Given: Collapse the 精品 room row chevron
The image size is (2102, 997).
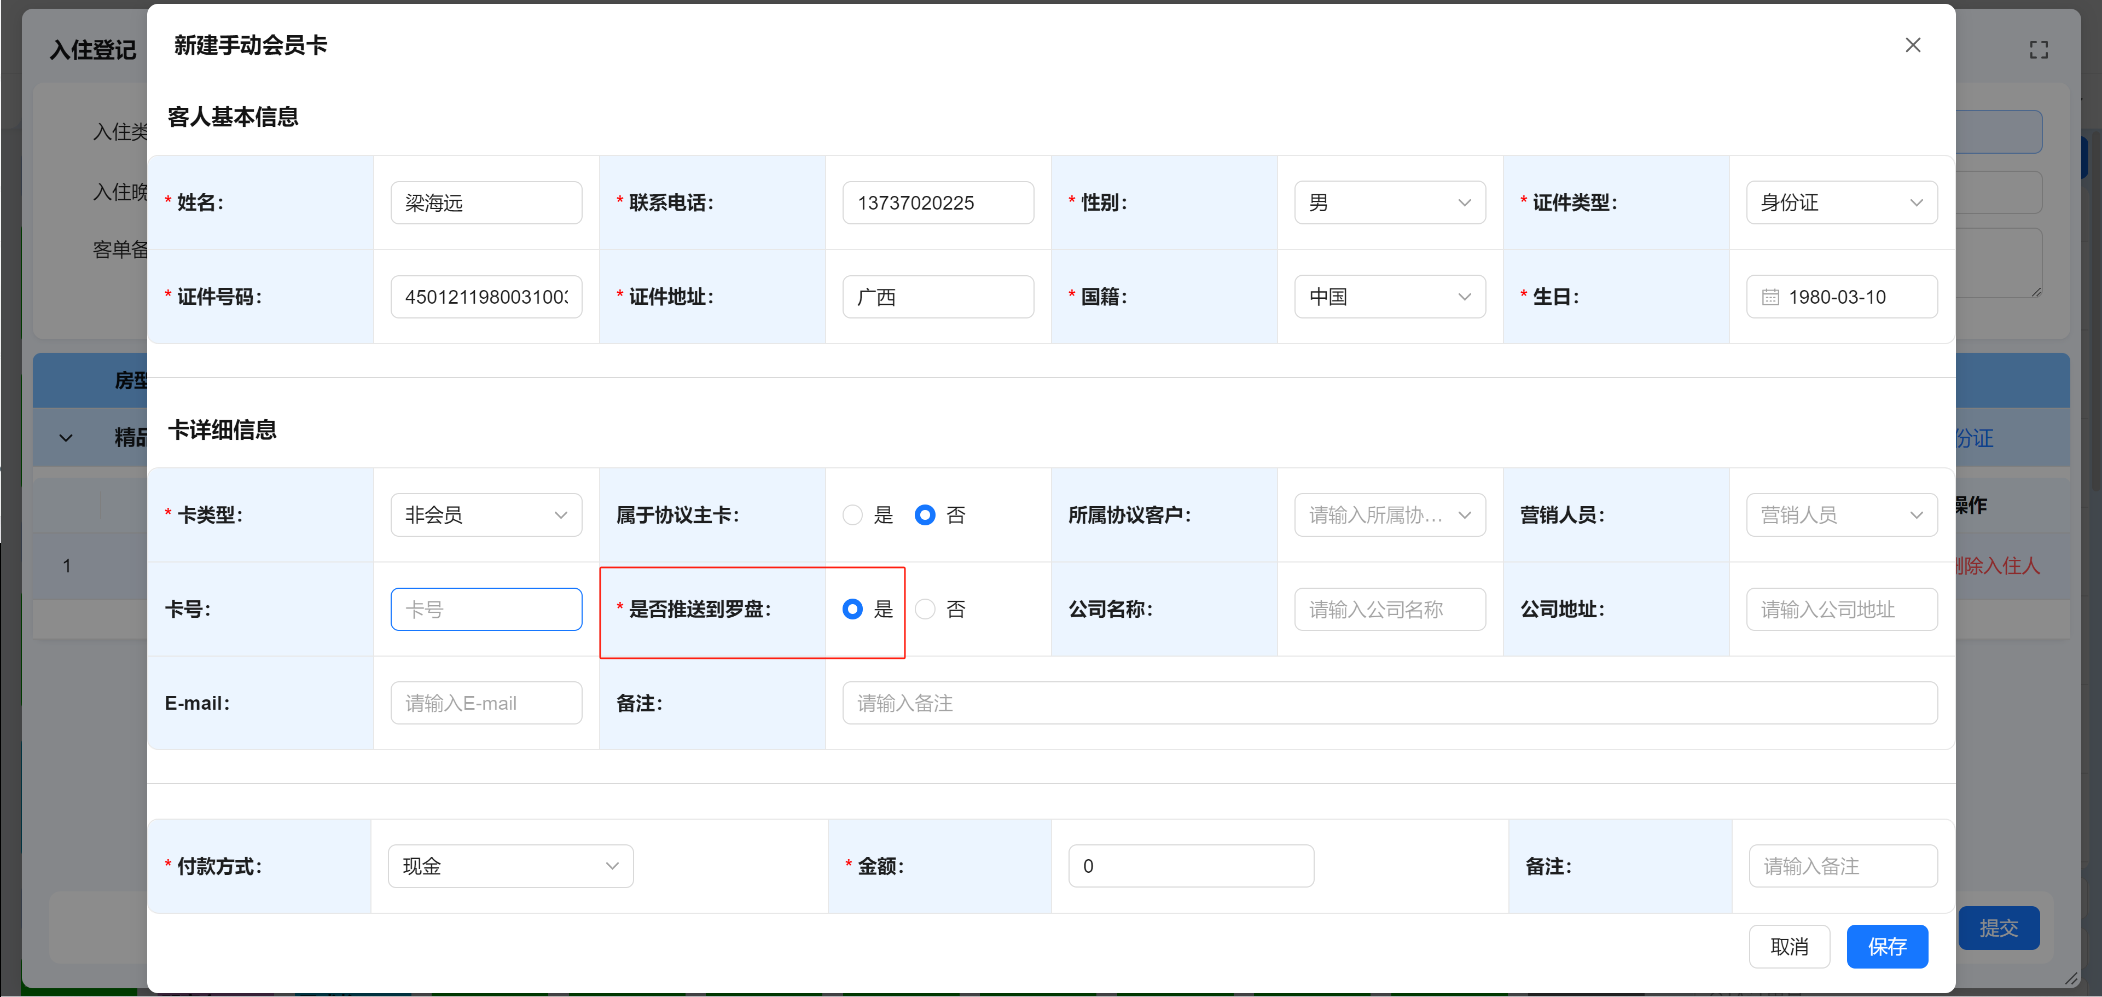Looking at the screenshot, I should tap(66, 438).
